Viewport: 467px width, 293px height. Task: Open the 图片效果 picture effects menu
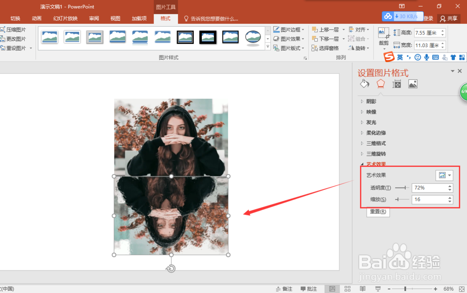289,39
